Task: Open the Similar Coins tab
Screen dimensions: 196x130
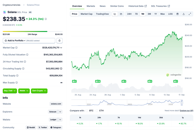Action: 117,6
